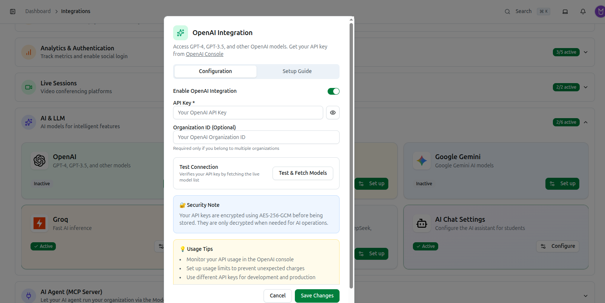Click the dialog vertical scrollbar
The width and height of the screenshot is (605, 303).
(351, 155)
